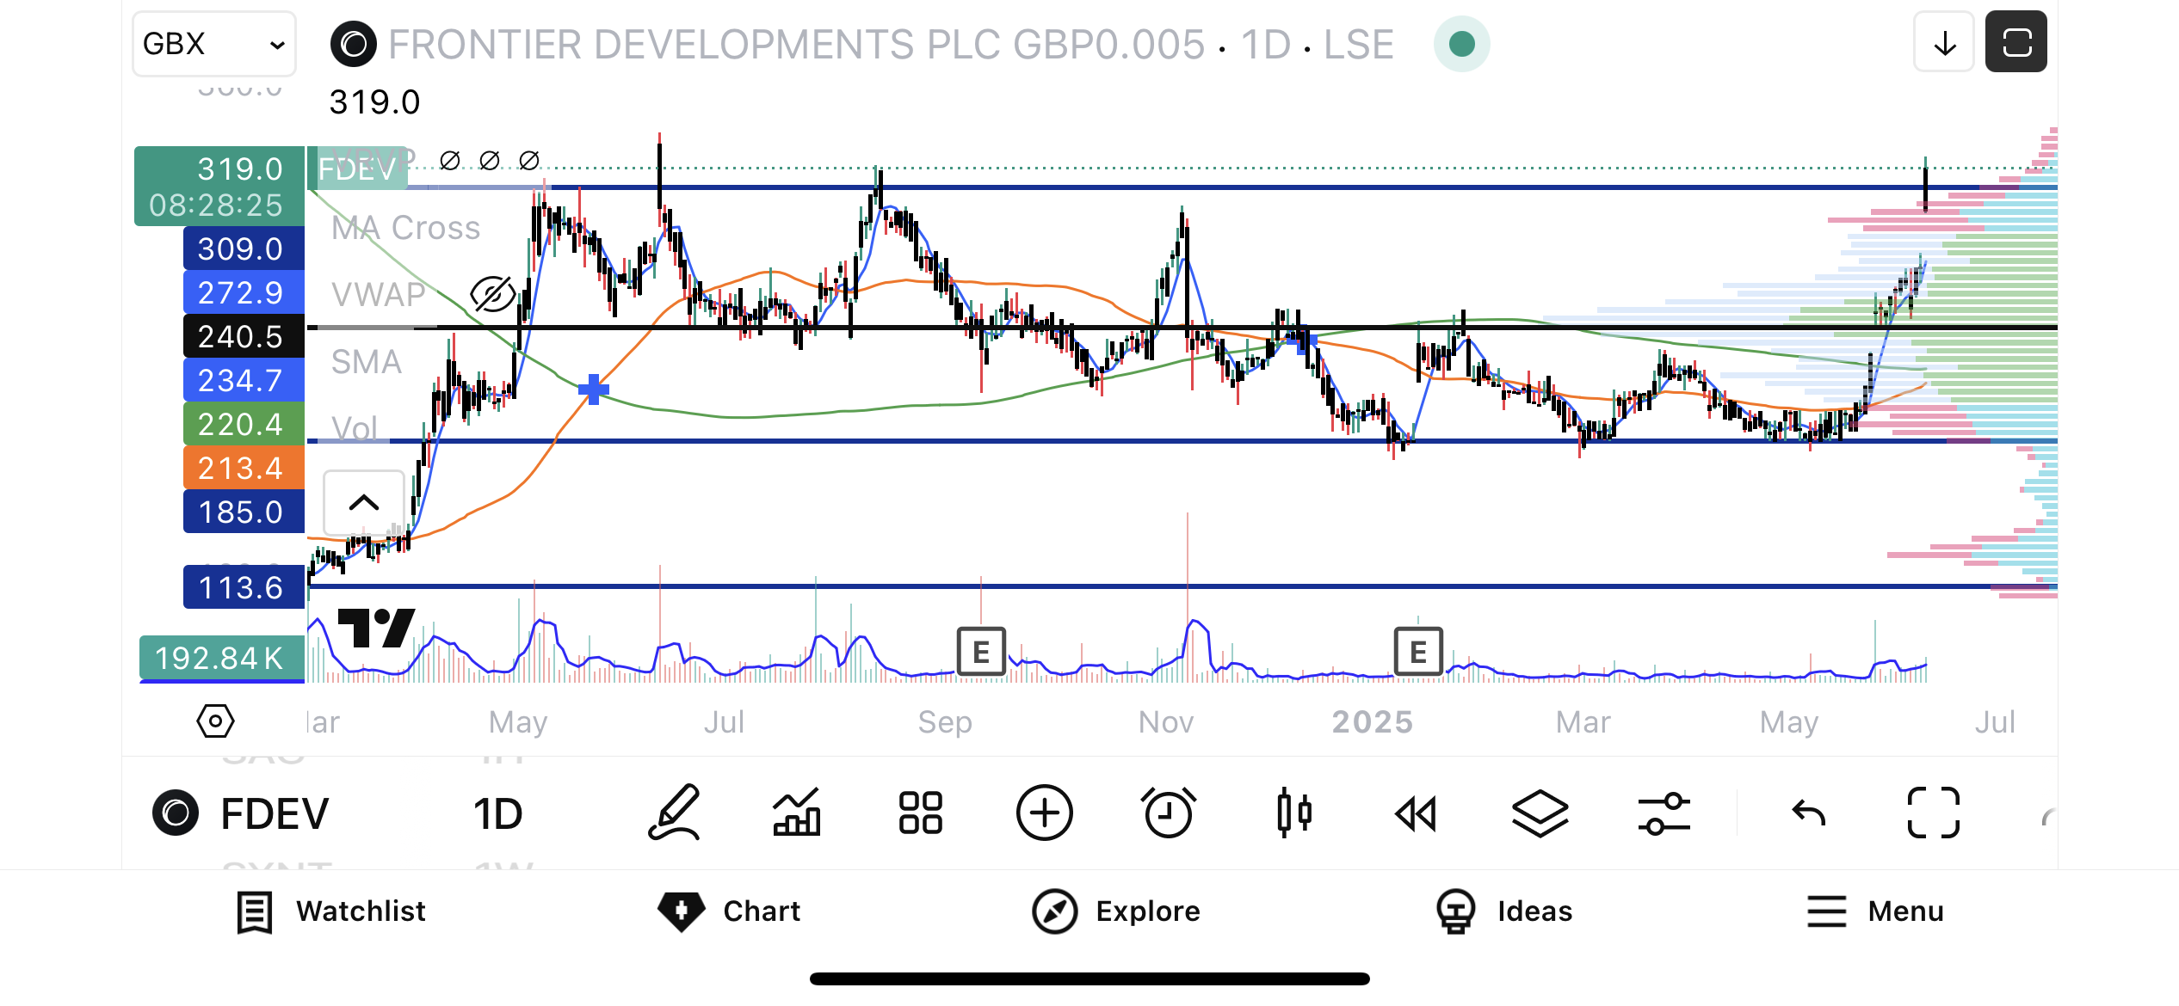This screenshot has height=1006, width=2179.
Task: Tap the TradingView logo watermark
Action: pos(376,629)
